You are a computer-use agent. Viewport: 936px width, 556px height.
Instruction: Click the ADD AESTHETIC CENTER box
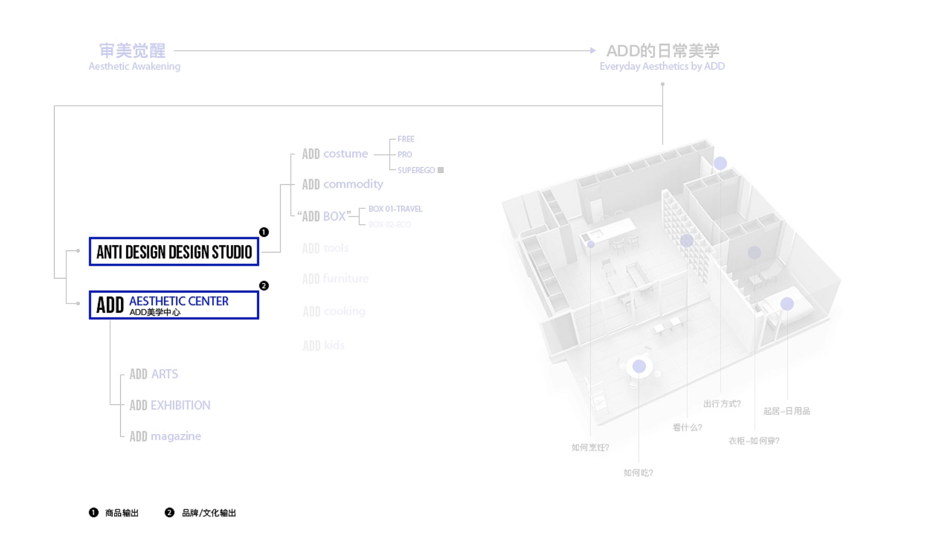click(174, 305)
